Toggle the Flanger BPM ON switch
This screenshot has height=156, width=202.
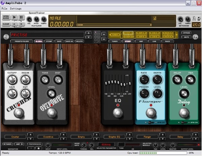(151, 123)
